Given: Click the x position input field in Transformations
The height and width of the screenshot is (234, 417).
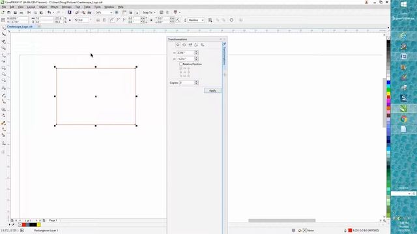Looking at the screenshot, I should pos(186,53).
